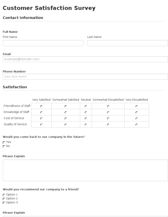Rate Cost of Service as Very Satisfied
The height and width of the screenshot is (217, 168).
coord(41,118)
